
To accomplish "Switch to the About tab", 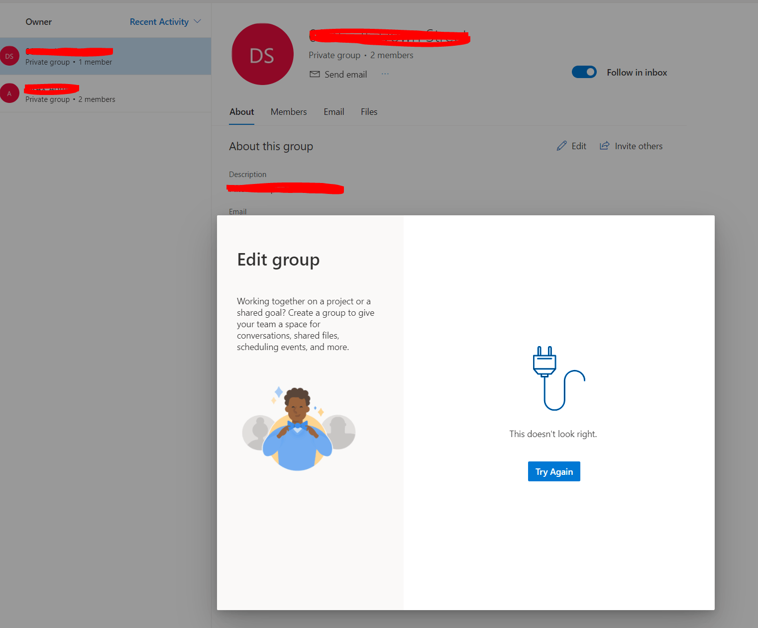I will 242,112.
